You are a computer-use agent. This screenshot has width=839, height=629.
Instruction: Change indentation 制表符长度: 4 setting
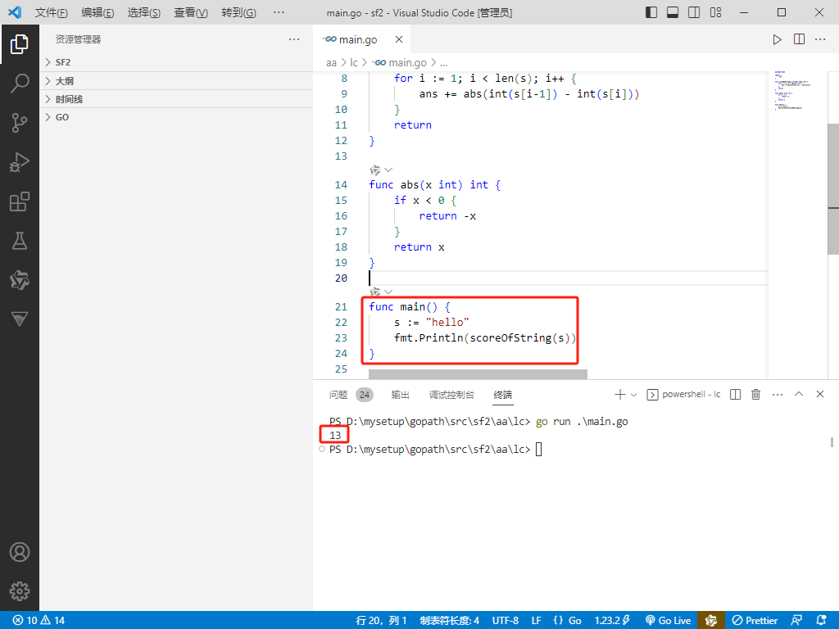(450, 621)
